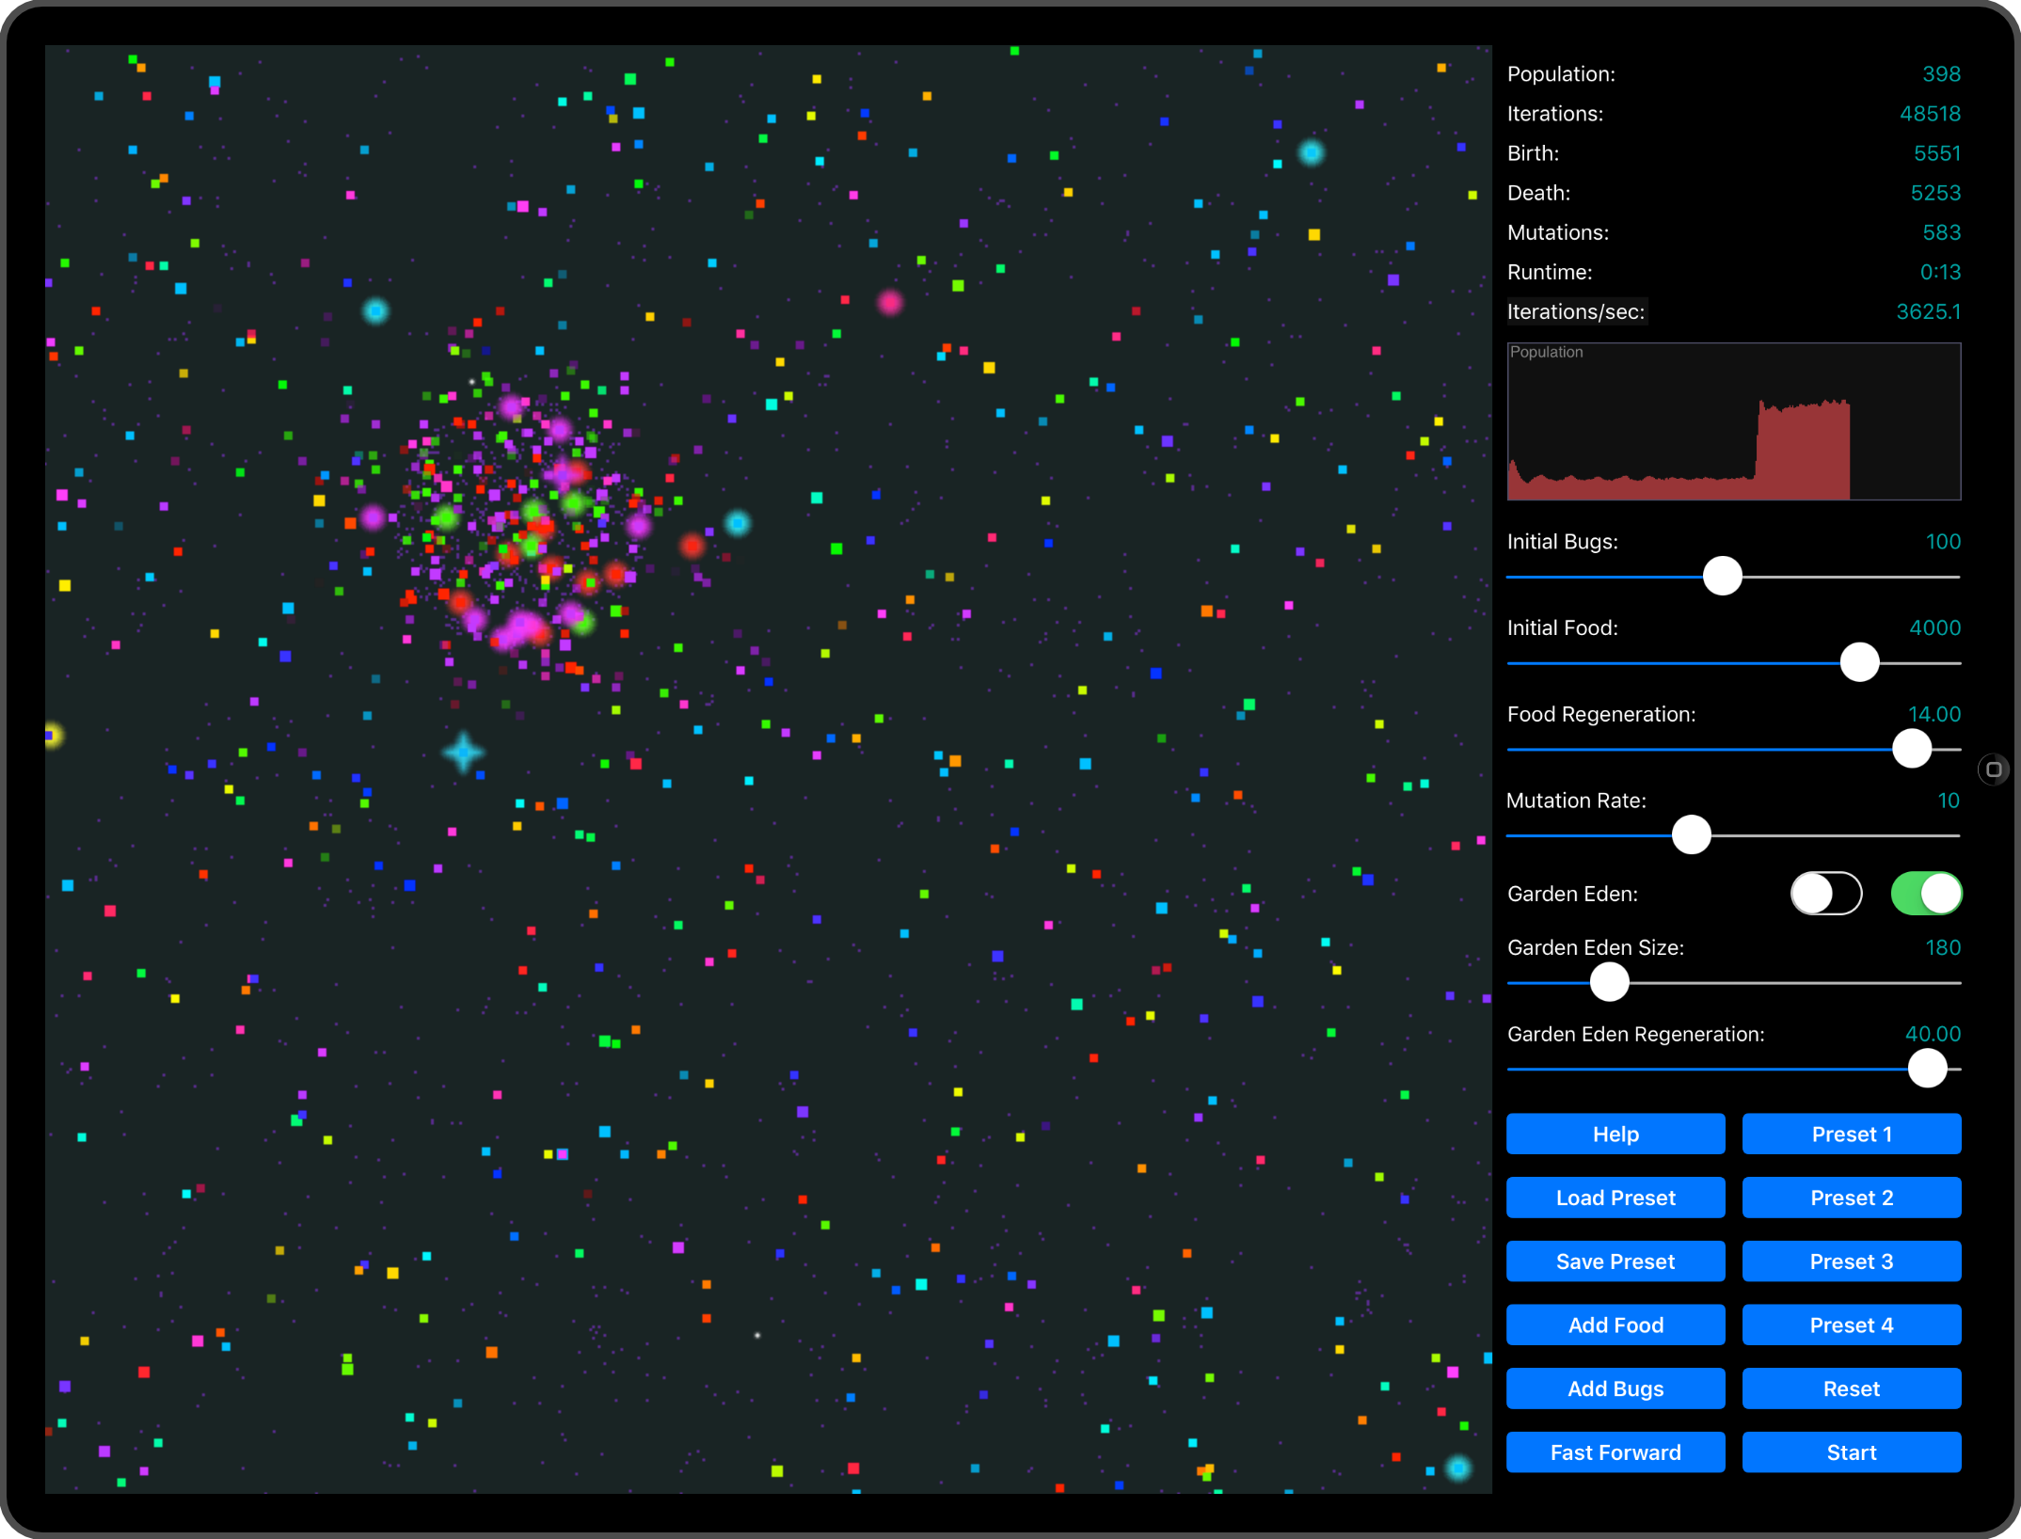
Task: Click the Population history graph
Action: [1733, 421]
